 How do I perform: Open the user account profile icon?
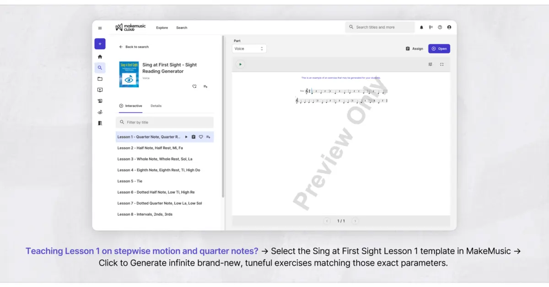click(x=449, y=27)
